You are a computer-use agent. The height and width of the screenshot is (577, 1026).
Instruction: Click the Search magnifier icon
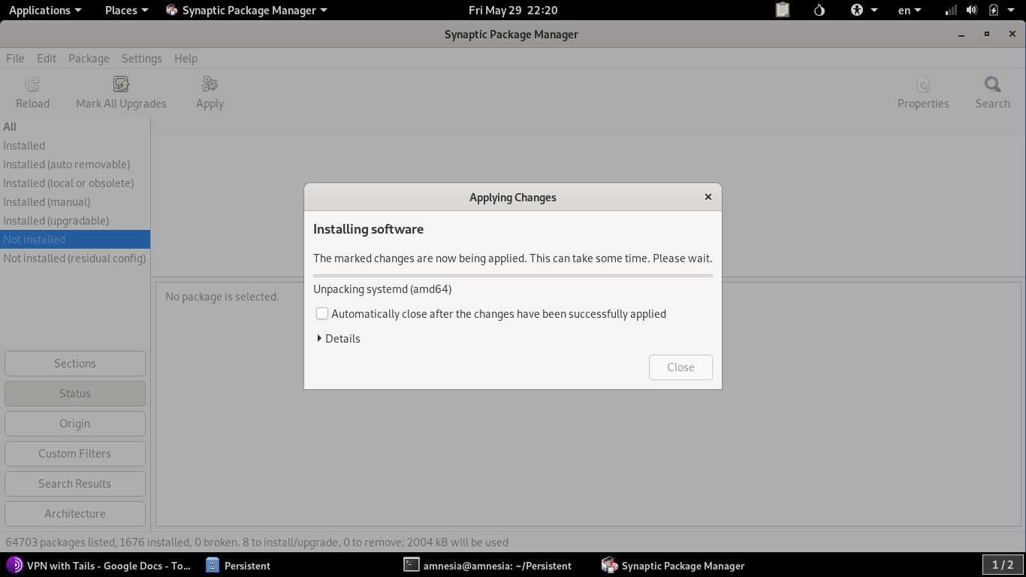tap(992, 84)
